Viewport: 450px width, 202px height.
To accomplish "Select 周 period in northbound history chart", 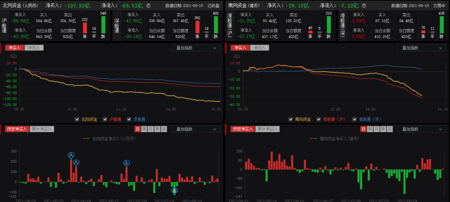I will click(144, 129).
